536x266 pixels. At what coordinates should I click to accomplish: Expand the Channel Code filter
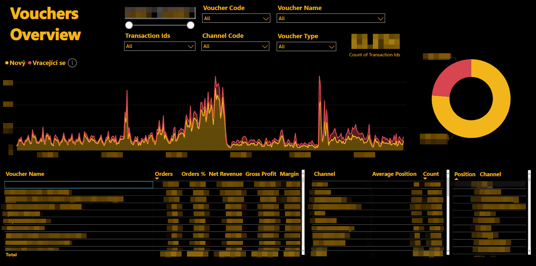tap(235, 46)
